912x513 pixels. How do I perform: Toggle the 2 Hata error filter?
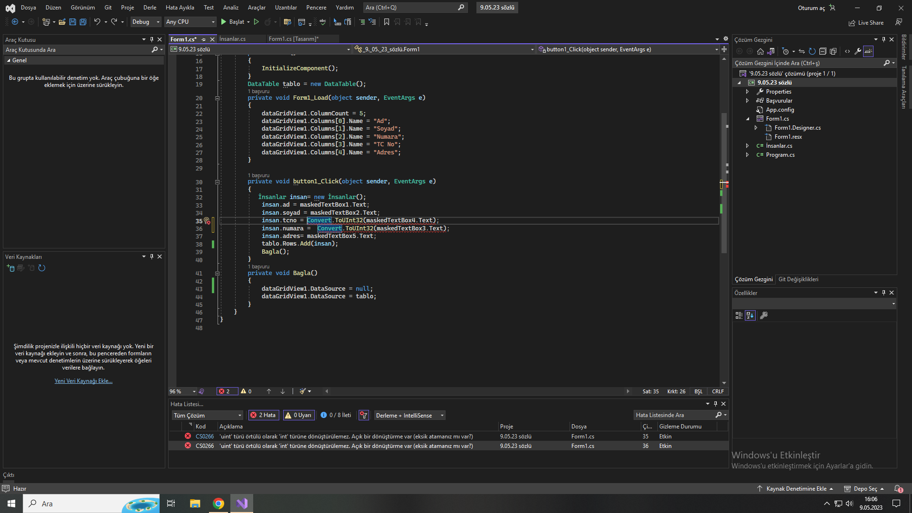(263, 415)
